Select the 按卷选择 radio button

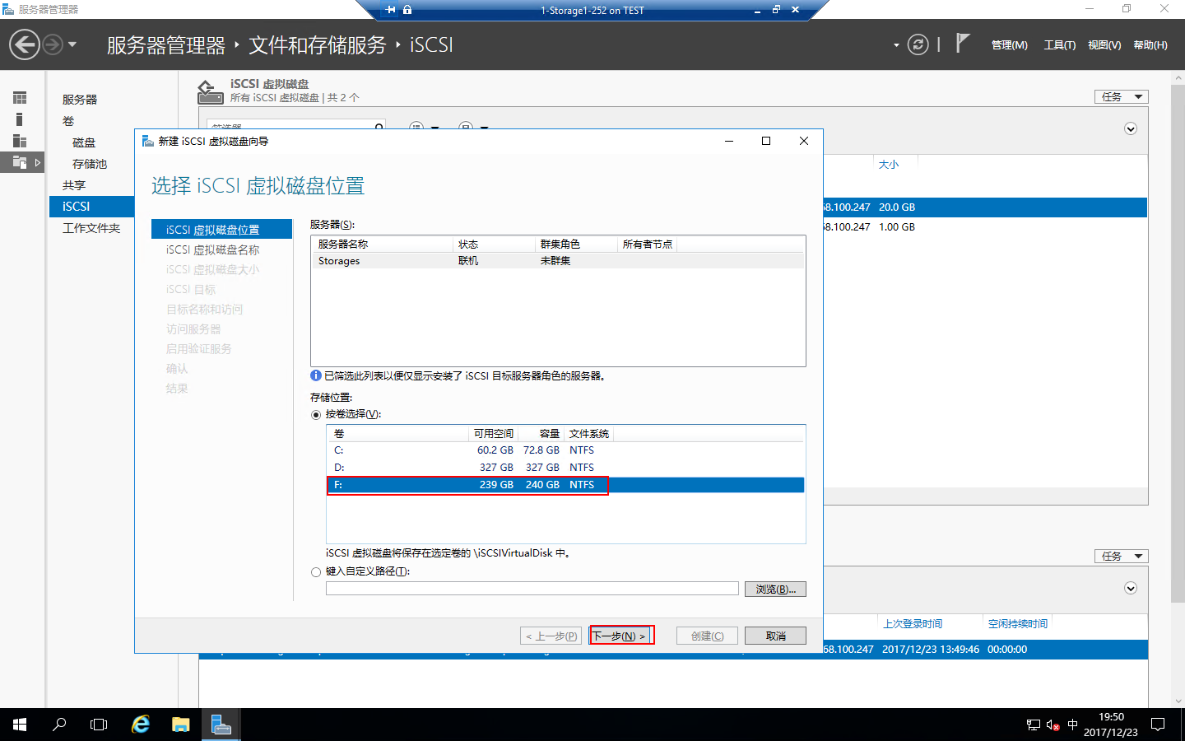tap(316, 415)
